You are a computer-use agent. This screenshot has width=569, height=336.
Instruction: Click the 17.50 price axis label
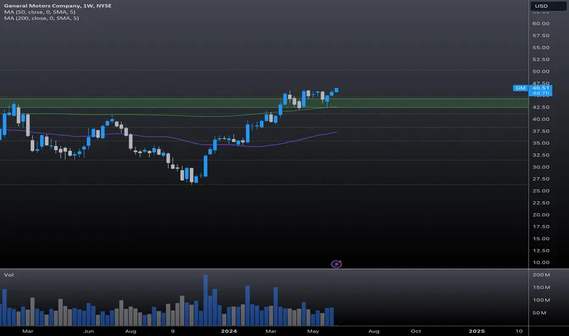[x=541, y=227]
